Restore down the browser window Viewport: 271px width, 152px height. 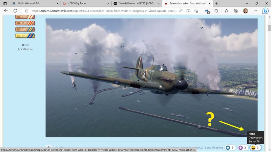tap(257, 3)
